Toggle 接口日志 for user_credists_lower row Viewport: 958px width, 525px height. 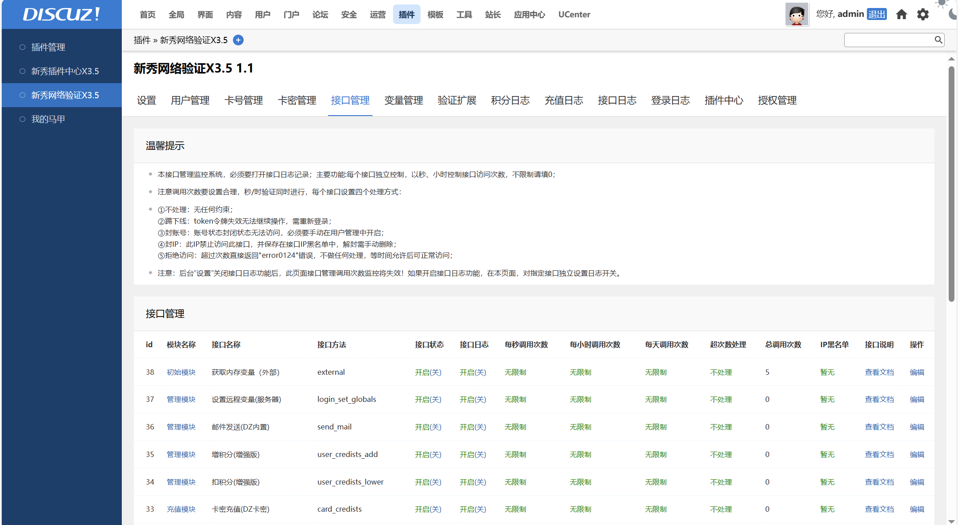[x=473, y=482]
